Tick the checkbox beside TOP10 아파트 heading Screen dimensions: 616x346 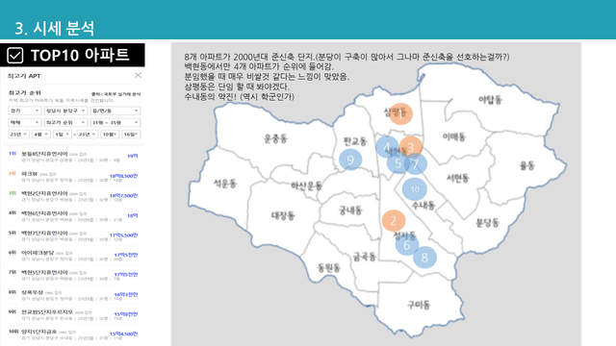coord(15,56)
